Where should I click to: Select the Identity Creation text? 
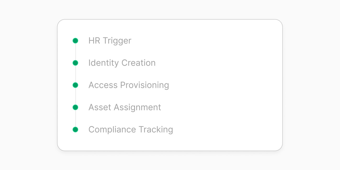point(122,63)
